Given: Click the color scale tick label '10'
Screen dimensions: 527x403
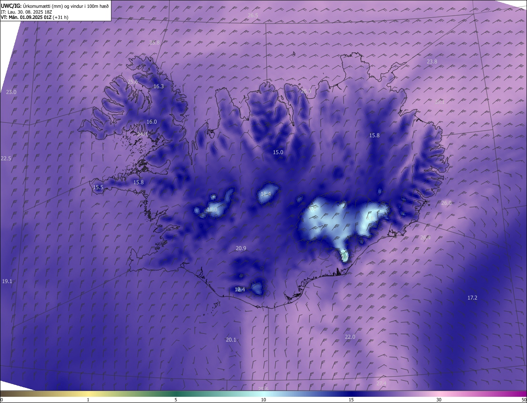Looking at the screenshot, I should click(x=263, y=400).
